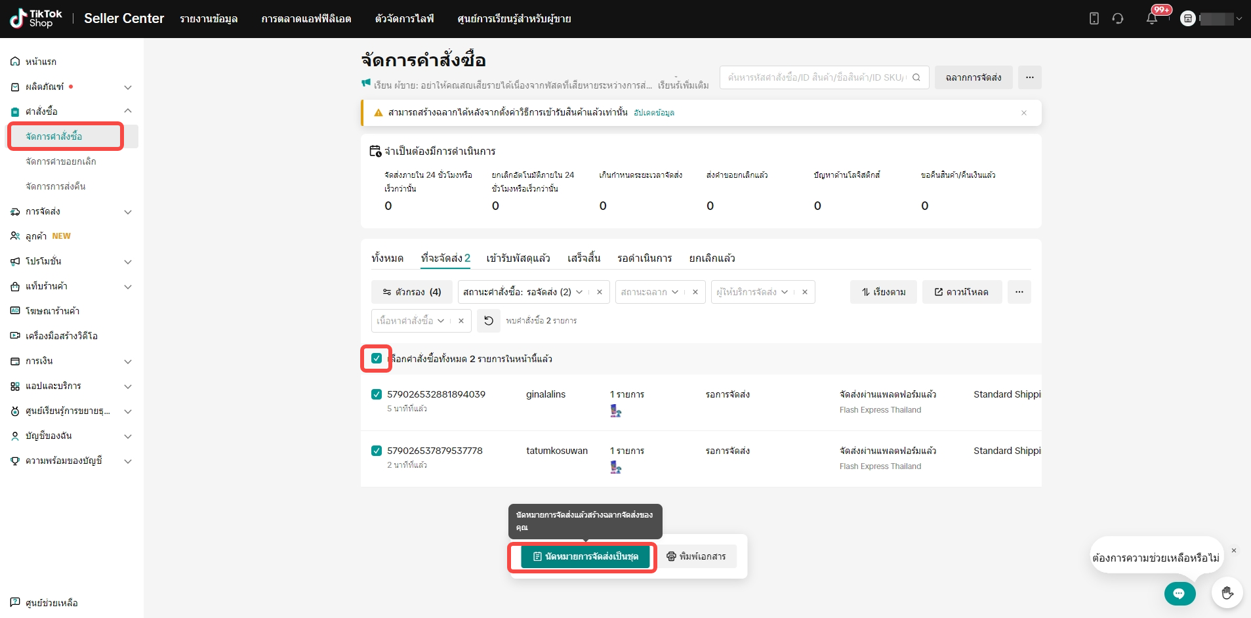Clear the สถานะฉลาก filter

695,292
